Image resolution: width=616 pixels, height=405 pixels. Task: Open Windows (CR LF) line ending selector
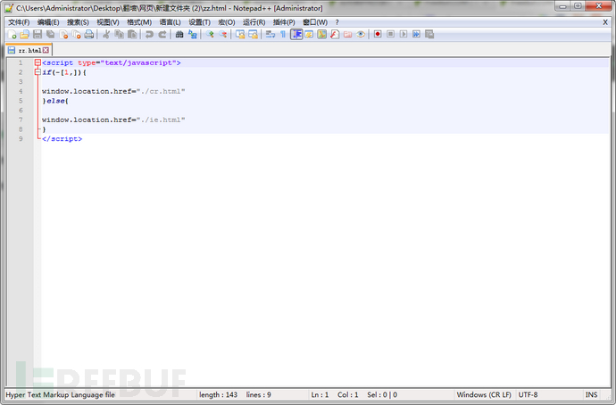pyautogui.click(x=484, y=395)
